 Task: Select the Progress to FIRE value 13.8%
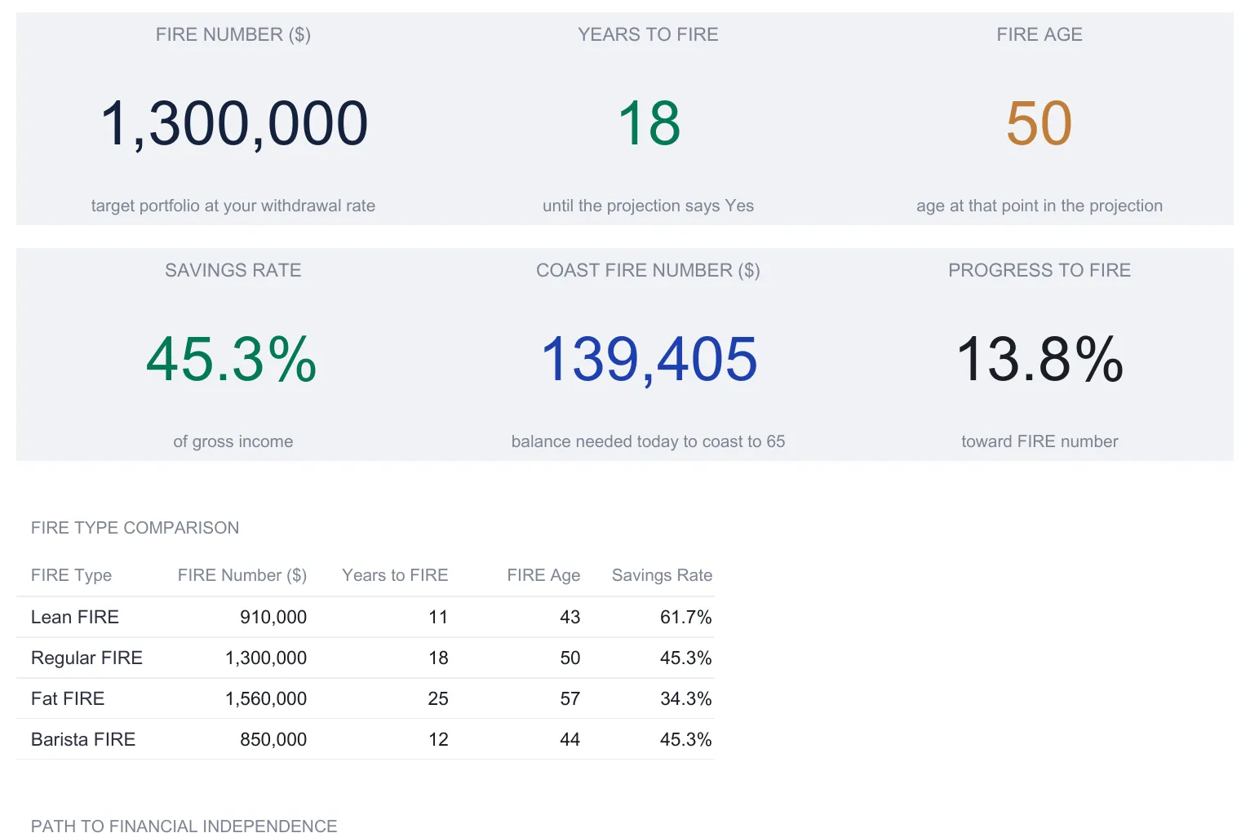(x=1039, y=359)
